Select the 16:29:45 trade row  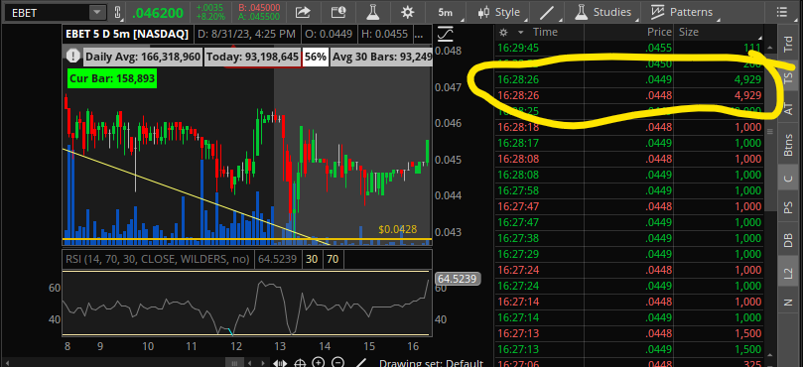point(630,49)
